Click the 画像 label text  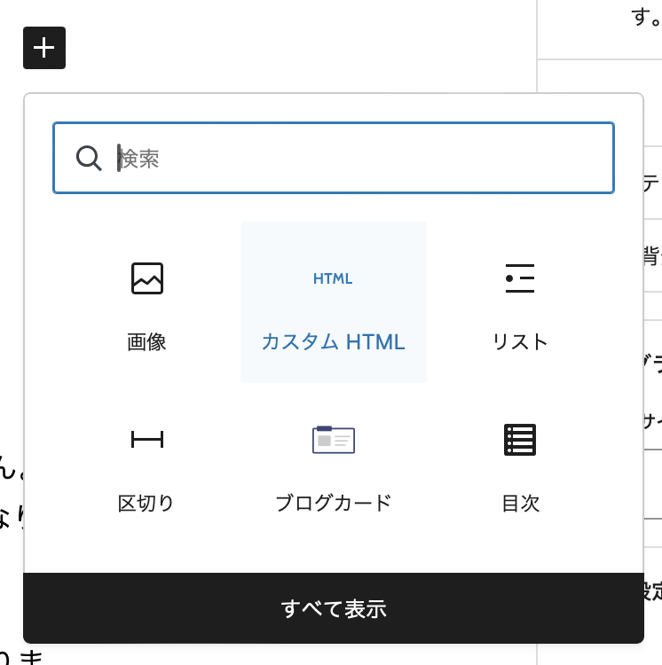[147, 342]
